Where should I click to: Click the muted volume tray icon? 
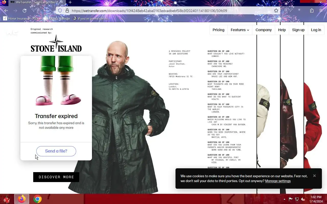tap(303, 199)
